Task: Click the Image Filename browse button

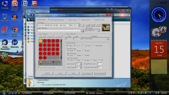Action: click(83, 30)
